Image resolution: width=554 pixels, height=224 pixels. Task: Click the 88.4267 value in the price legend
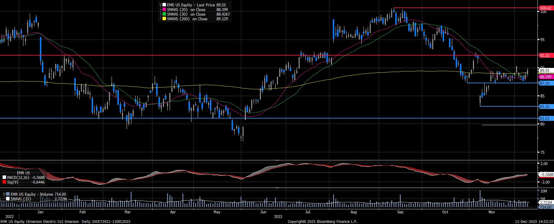point(223,14)
